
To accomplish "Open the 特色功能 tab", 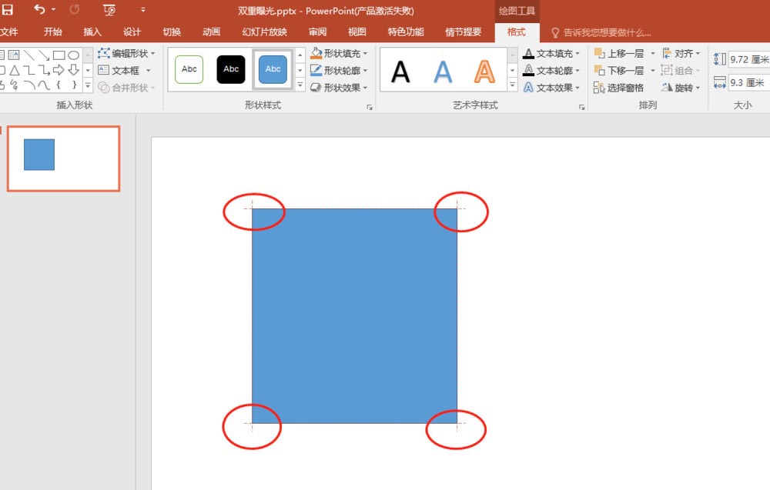I will point(406,32).
